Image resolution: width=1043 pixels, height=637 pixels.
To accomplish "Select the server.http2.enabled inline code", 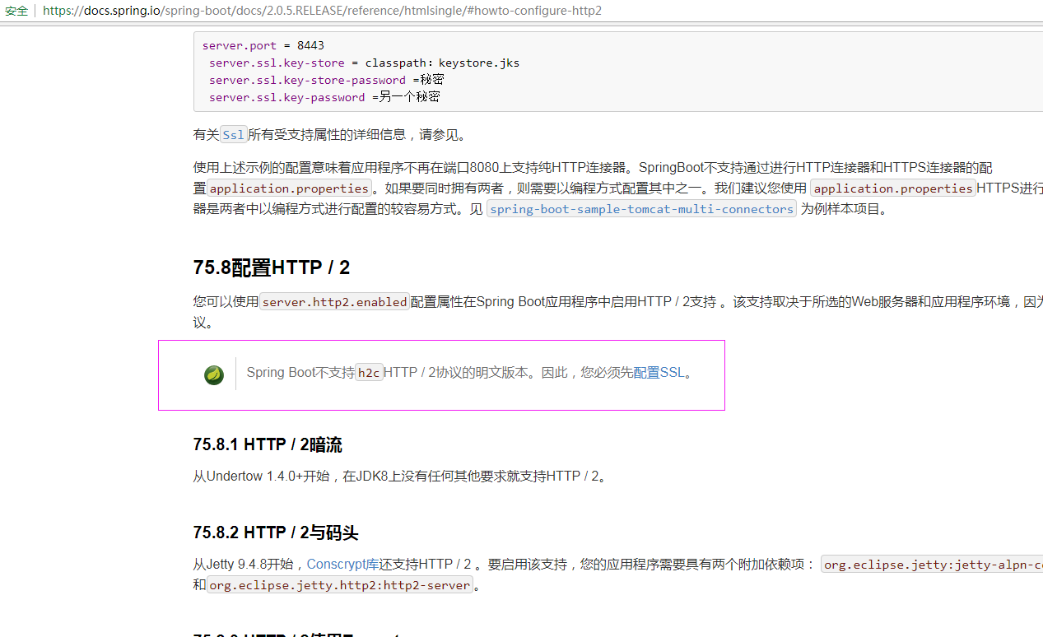I will point(333,301).
